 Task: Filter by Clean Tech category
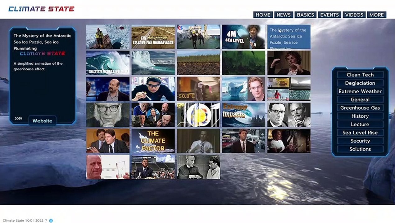(x=360, y=75)
